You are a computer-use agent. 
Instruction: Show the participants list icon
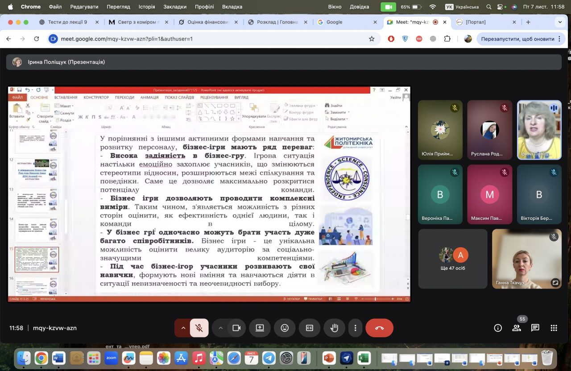click(x=517, y=328)
